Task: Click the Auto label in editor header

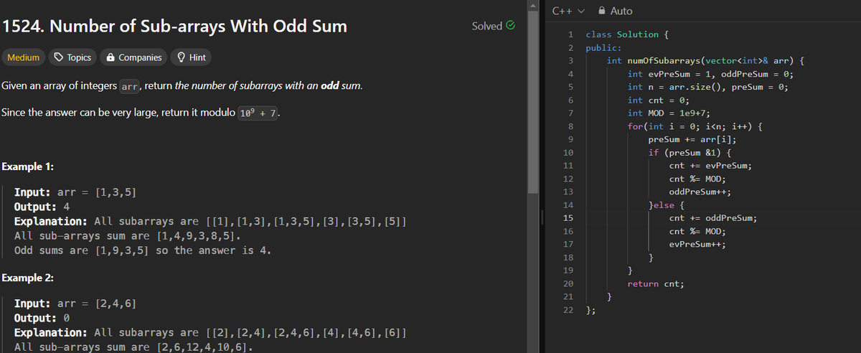Action: (621, 11)
